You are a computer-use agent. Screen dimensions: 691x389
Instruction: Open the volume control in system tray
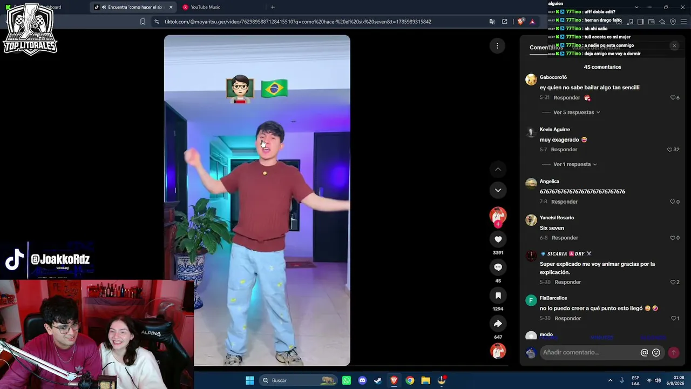[x=658, y=380]
